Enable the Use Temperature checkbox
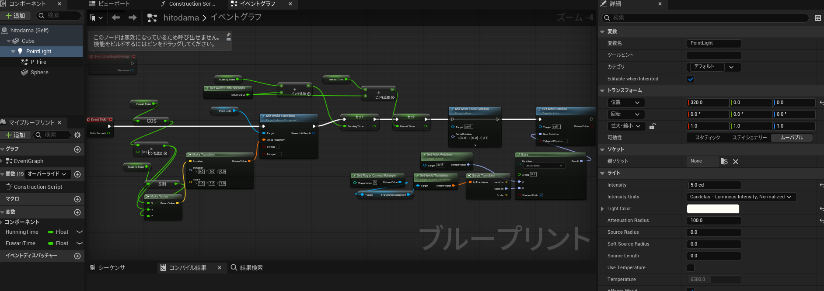Screen dimensions: 824x291 click(691, 268)
